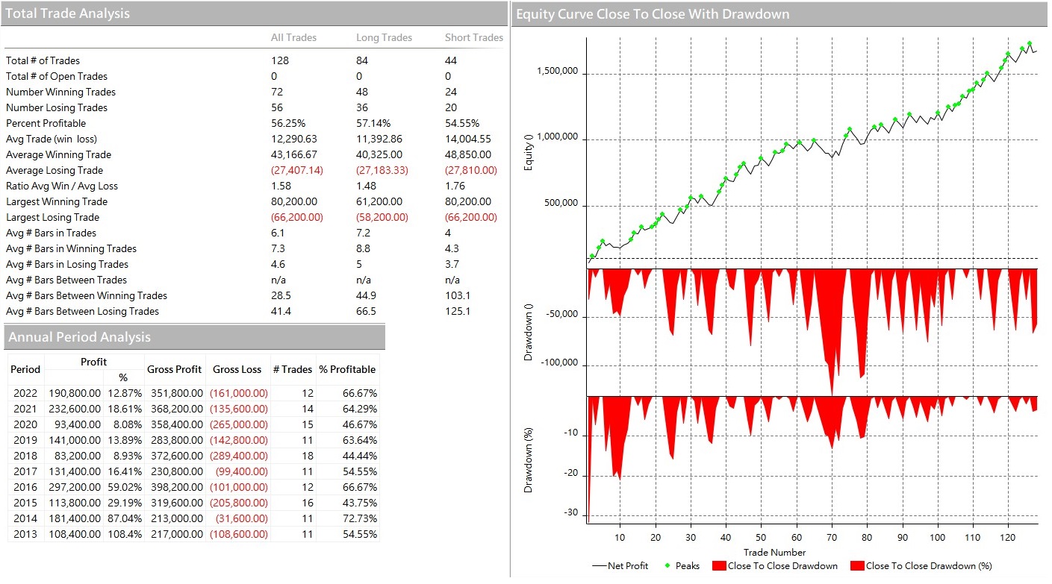Click the Net Profit legend entry

pyautogui.click(x=620, y=566)
